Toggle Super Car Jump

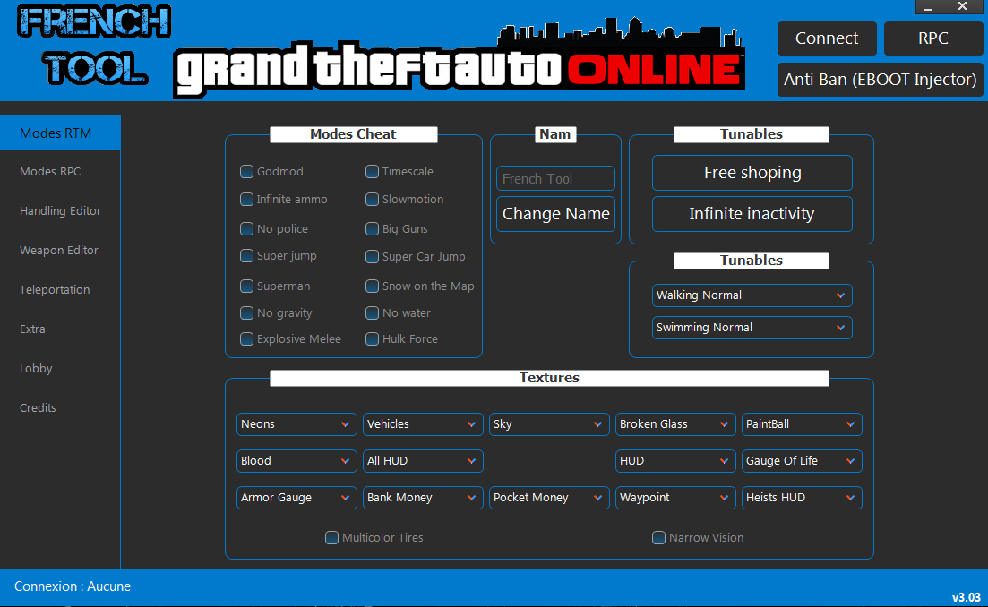(372, 256)
